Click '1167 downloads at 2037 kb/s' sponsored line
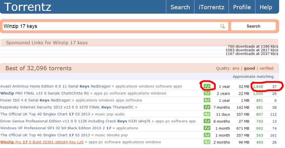Viewport: 285px width, 148px height. click(x=252, y=54)
